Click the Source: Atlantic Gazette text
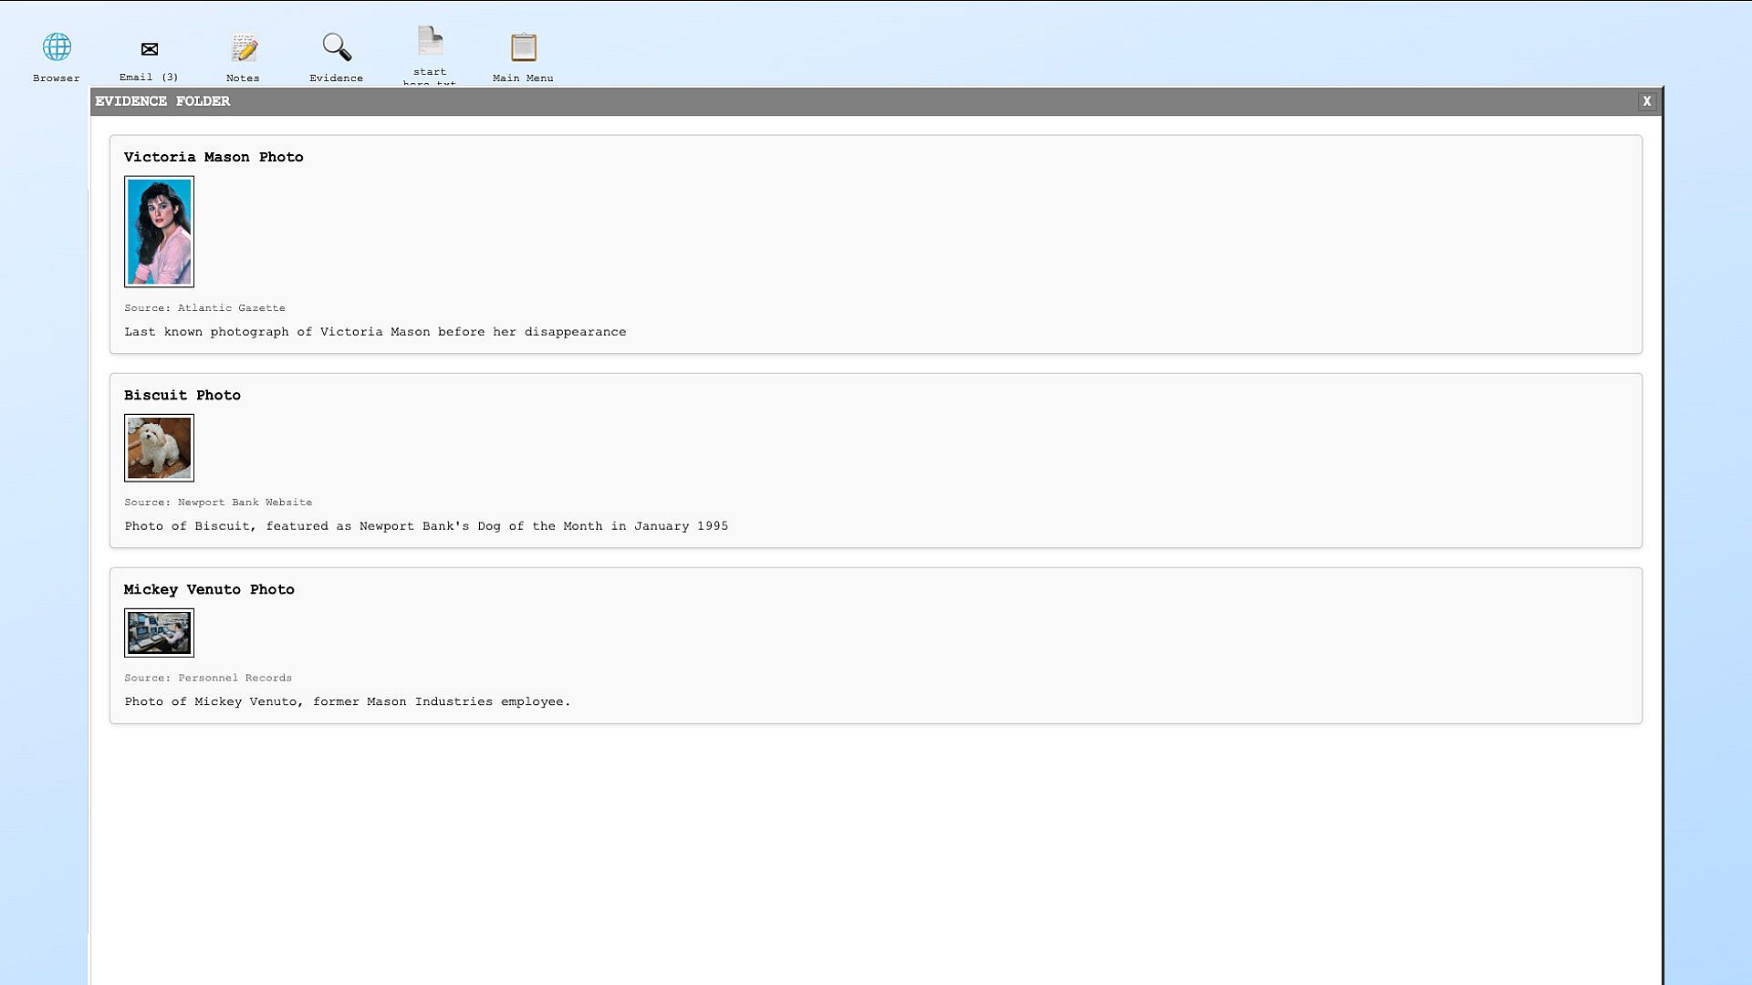This screenshot has width=1752, height=985. pyautogui.click(x=204, y=308)
